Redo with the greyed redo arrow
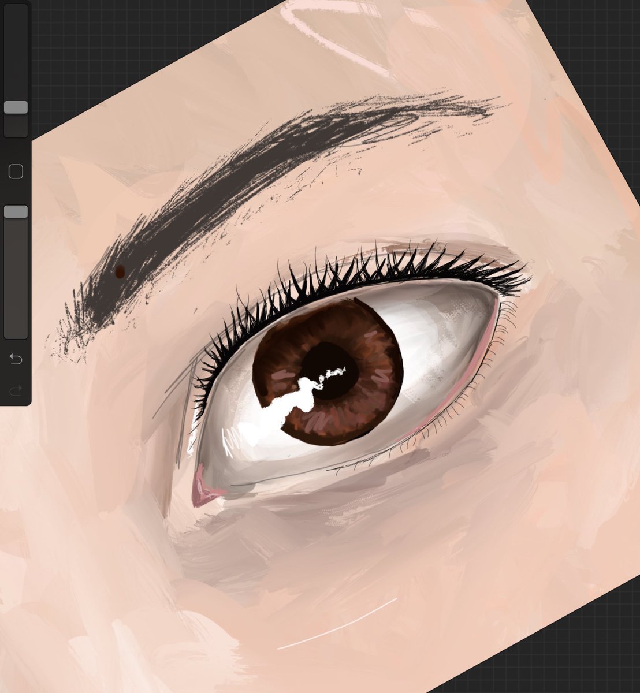This screenshot has height=693, width=640. pyautogui.click(x=16, y=390)
